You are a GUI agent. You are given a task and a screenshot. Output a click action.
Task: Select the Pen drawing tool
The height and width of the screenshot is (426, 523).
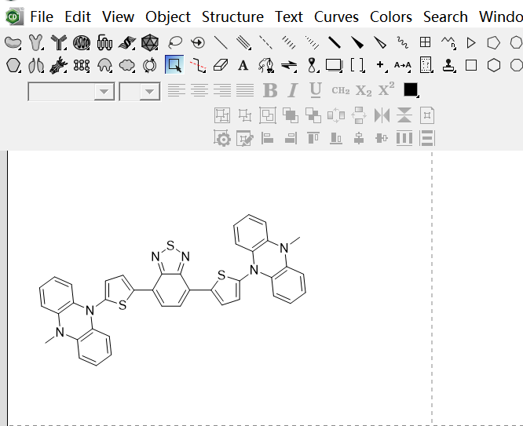(x=266, y=65)
